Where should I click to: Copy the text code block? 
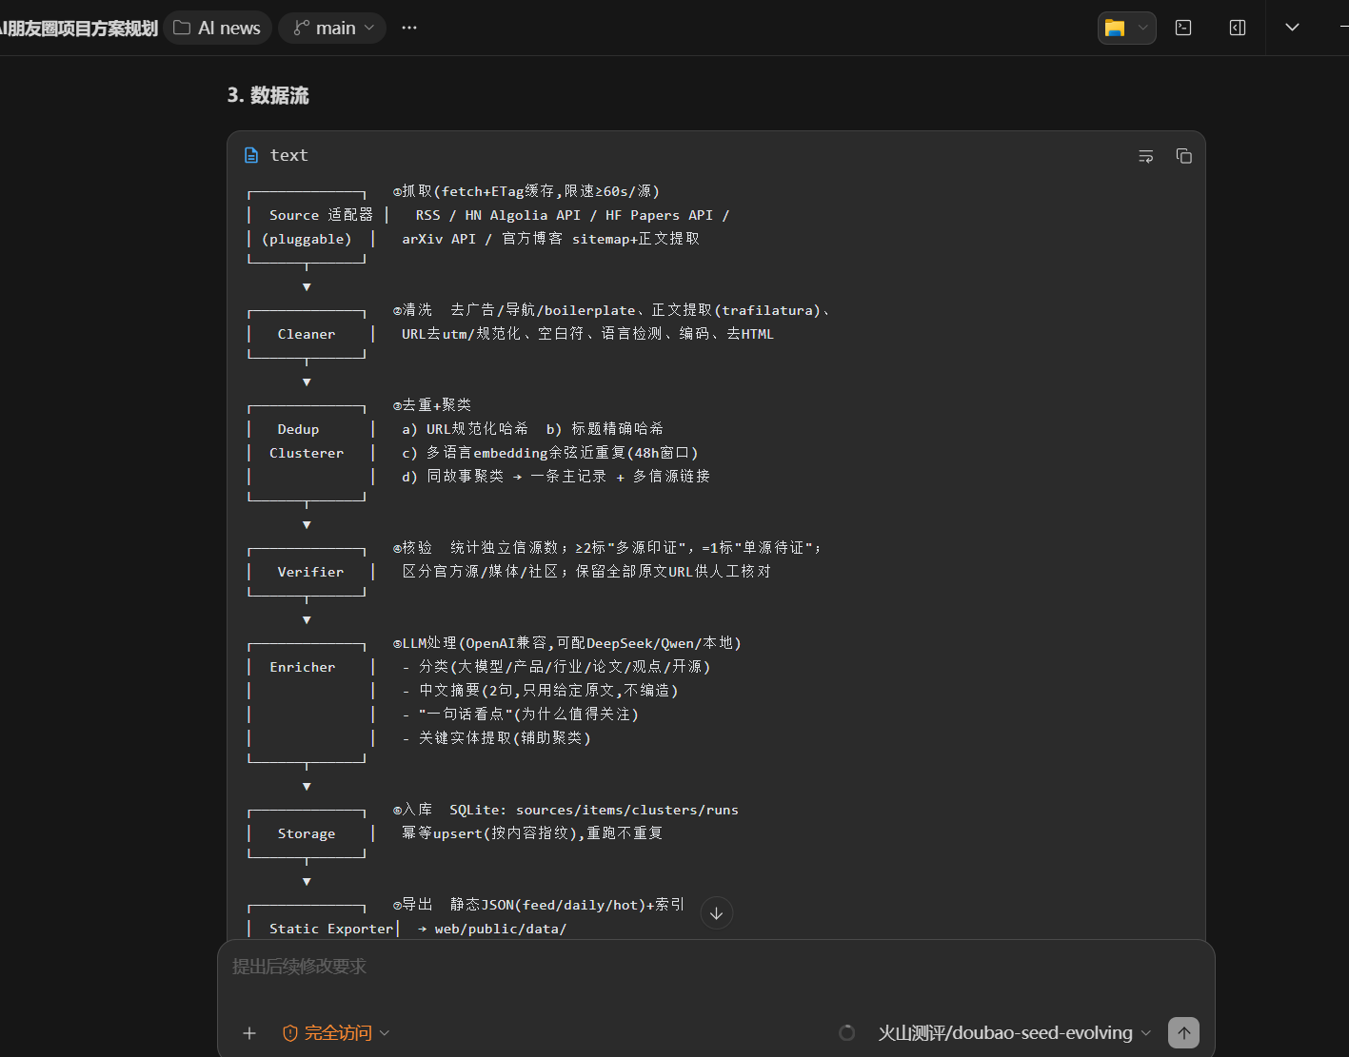(1184, 156)
